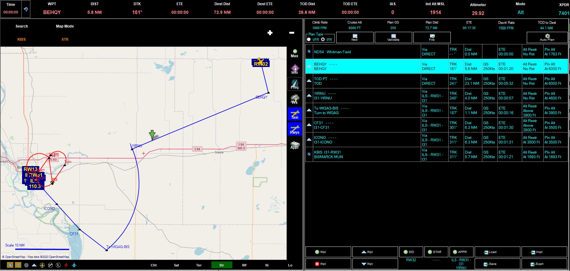Expand the YIRNU row arrow

(309, 96)
